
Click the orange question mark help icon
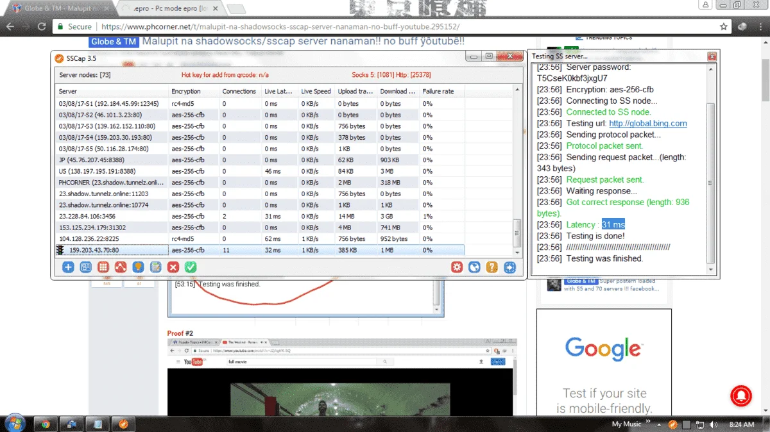click(x=492, y=267)
